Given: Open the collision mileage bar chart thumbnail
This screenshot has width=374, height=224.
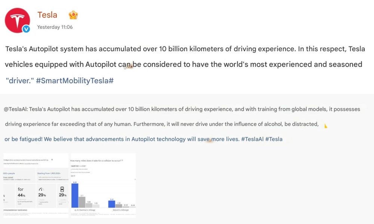Looking at the screenshot, I should click(x=103, y=185).
